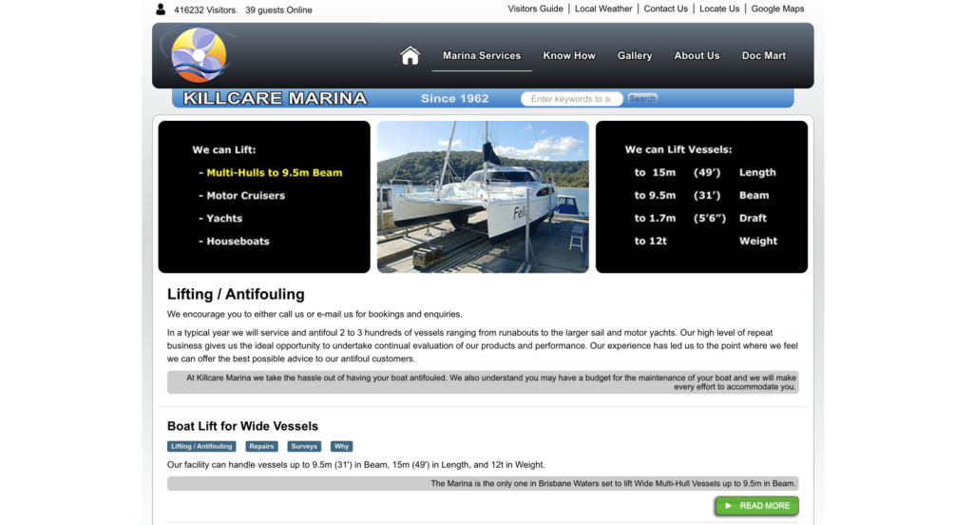The width and height of the screenshot is (973, 525).
Task: Click the visitor person icon
Action: (x=161, y=10)
